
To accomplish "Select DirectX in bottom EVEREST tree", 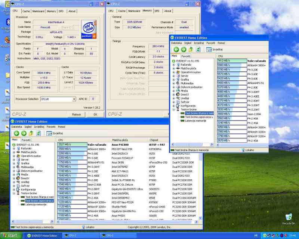I will click(25, 178).
